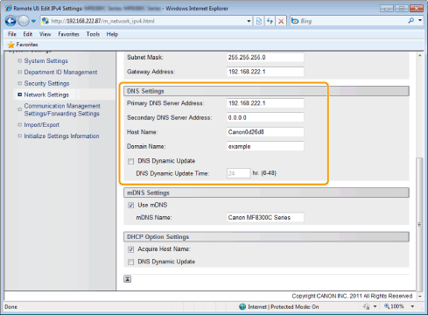428x315 pixels.
Task: Open the zoom level 100% control
Action: point(394,306)
